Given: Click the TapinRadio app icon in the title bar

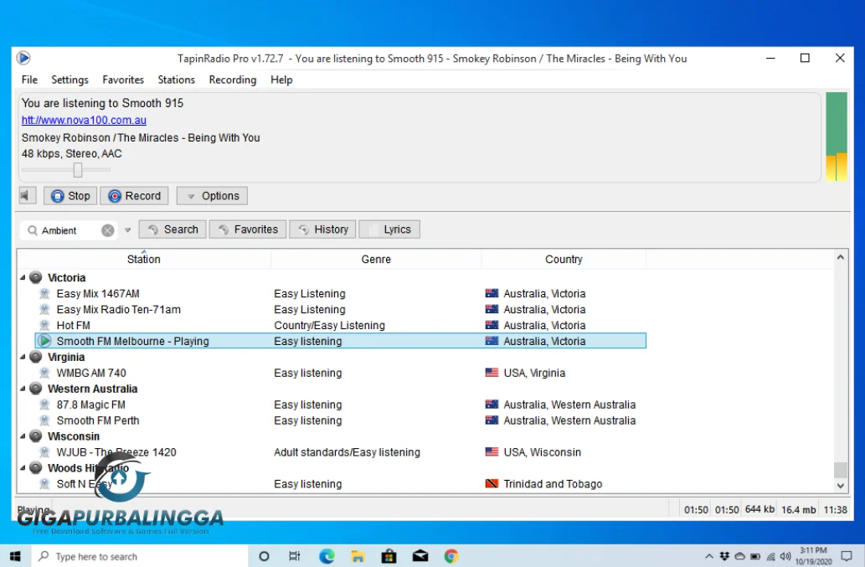Looking at the screenshot, I should click(23, 58).
